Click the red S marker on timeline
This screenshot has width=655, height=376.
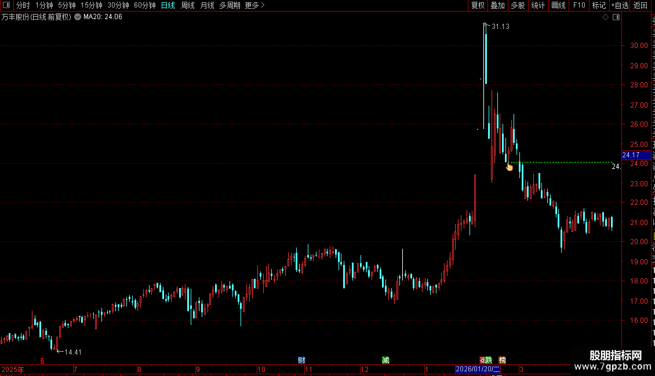pos(42,361)
